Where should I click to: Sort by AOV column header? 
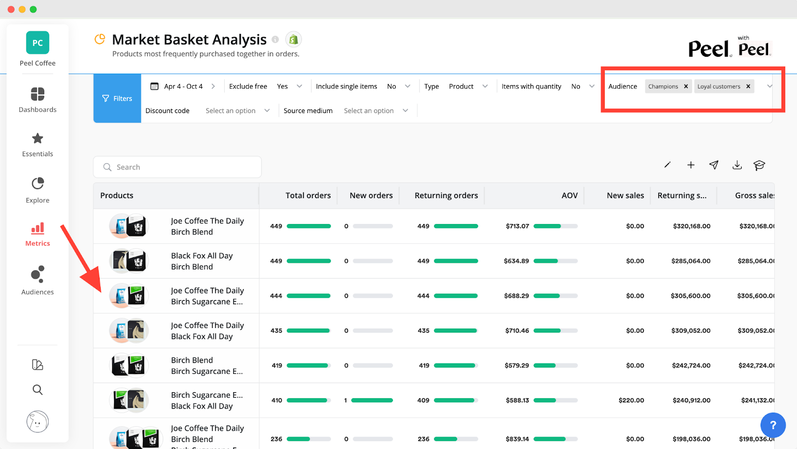point(569,196)
